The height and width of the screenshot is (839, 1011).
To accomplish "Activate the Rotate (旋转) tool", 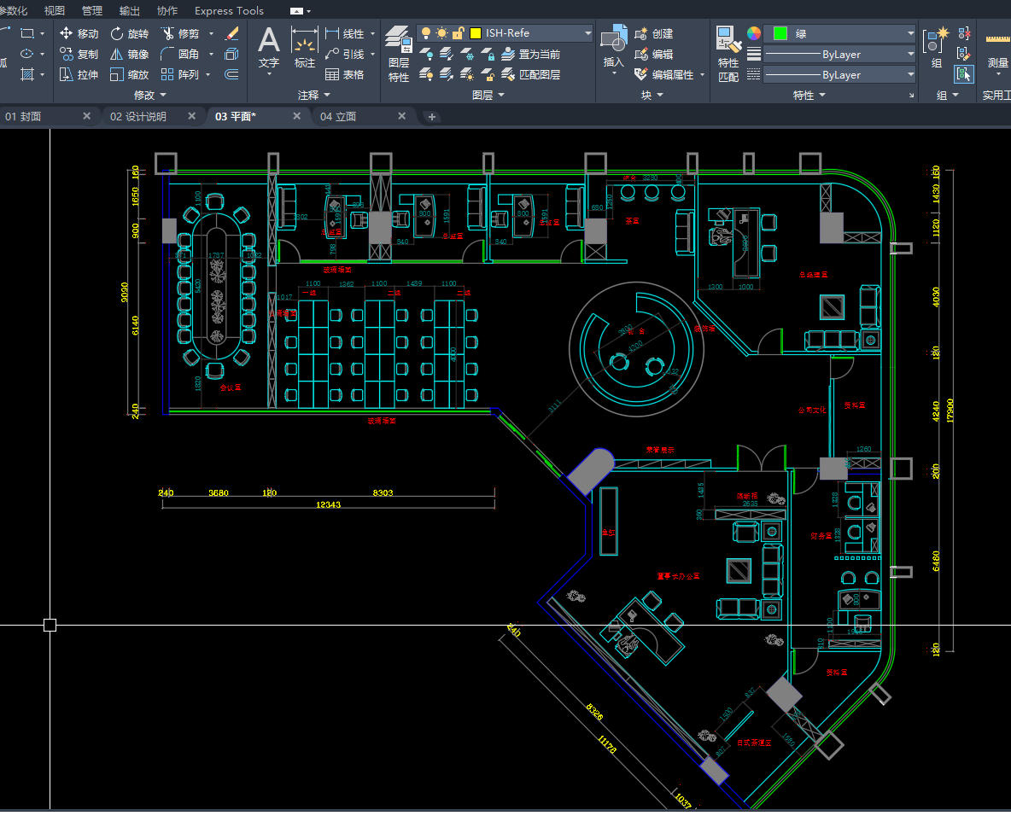I will [129, 33].
